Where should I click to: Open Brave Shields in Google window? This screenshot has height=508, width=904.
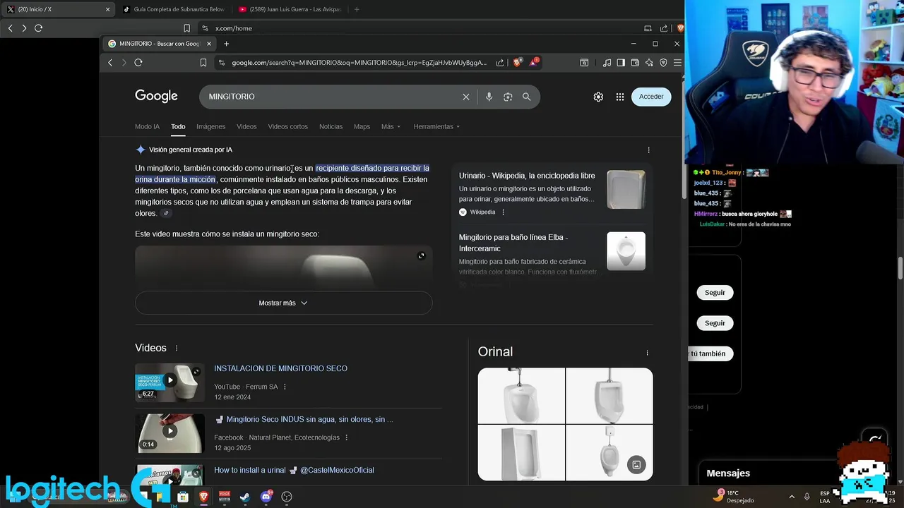[x=517, y=63]
